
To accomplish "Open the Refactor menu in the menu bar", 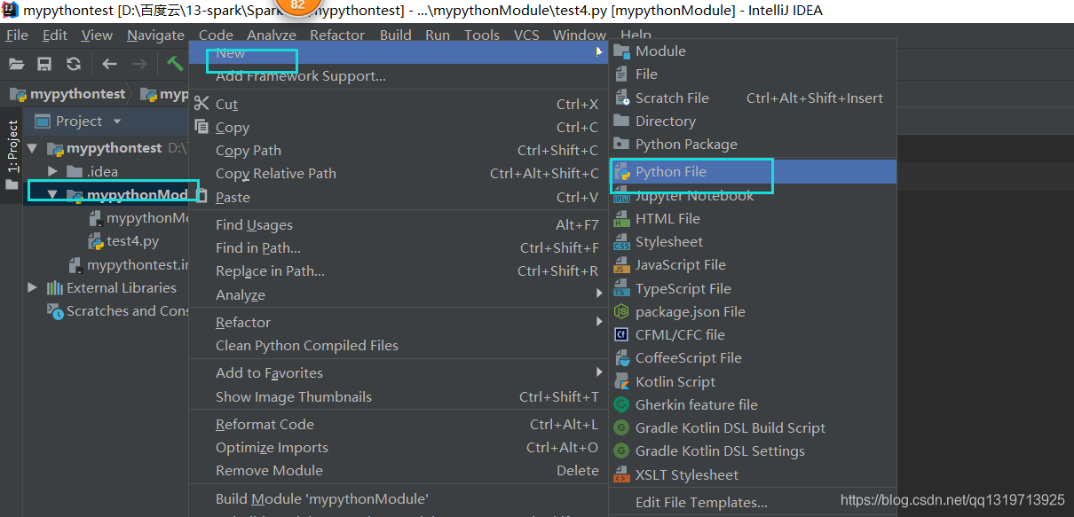I will [x=337, y=35].
